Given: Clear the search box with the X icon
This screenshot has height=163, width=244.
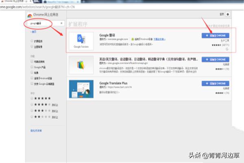Looking at the screenshot, I should tap(61, 24).
